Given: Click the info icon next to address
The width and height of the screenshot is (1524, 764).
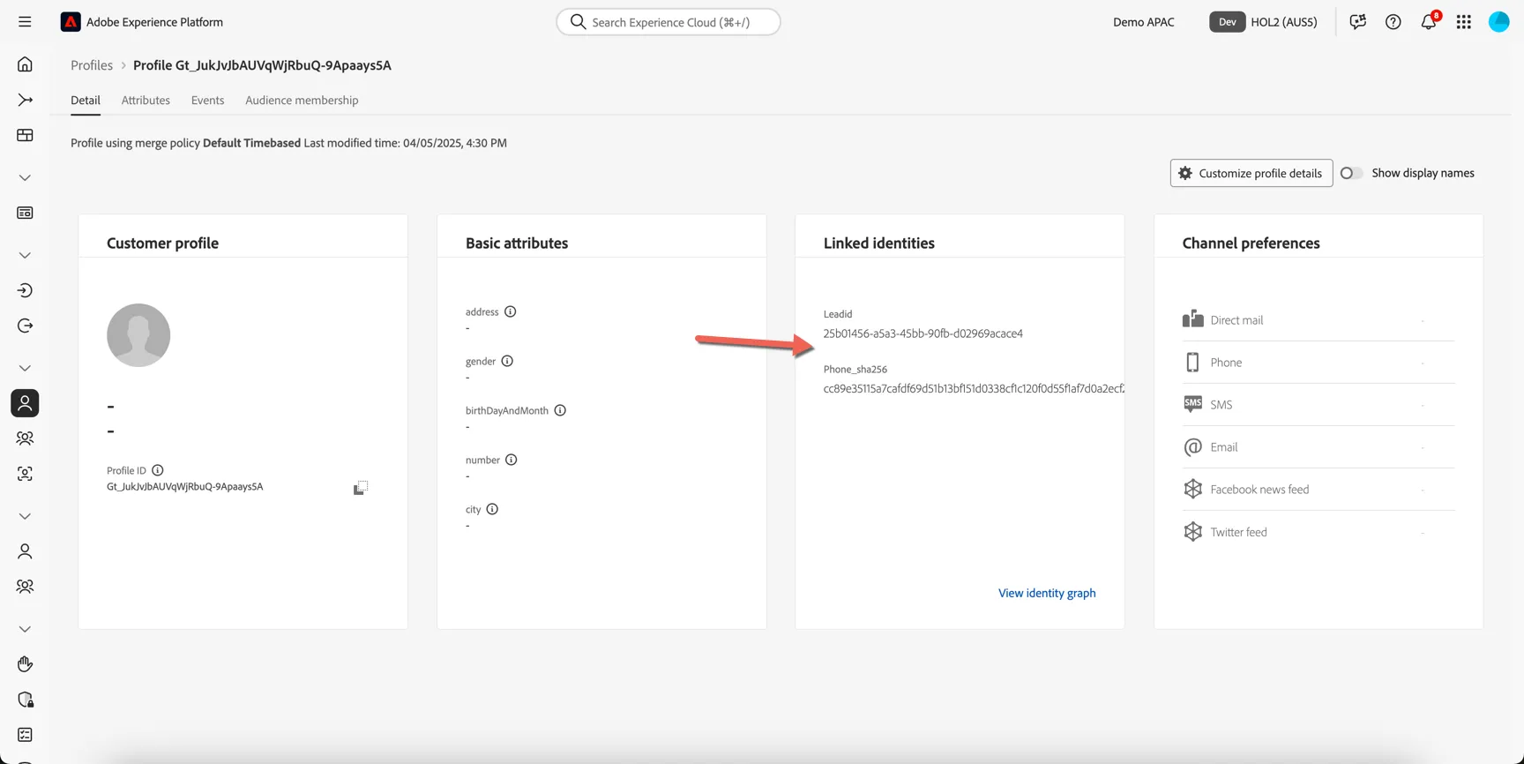Looking at the screenshot, I should pyautogui.click(x=510, y=311).
